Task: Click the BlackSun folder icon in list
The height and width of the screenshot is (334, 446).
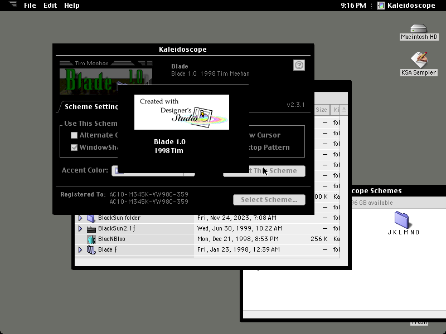Action: tap(91, 218)
